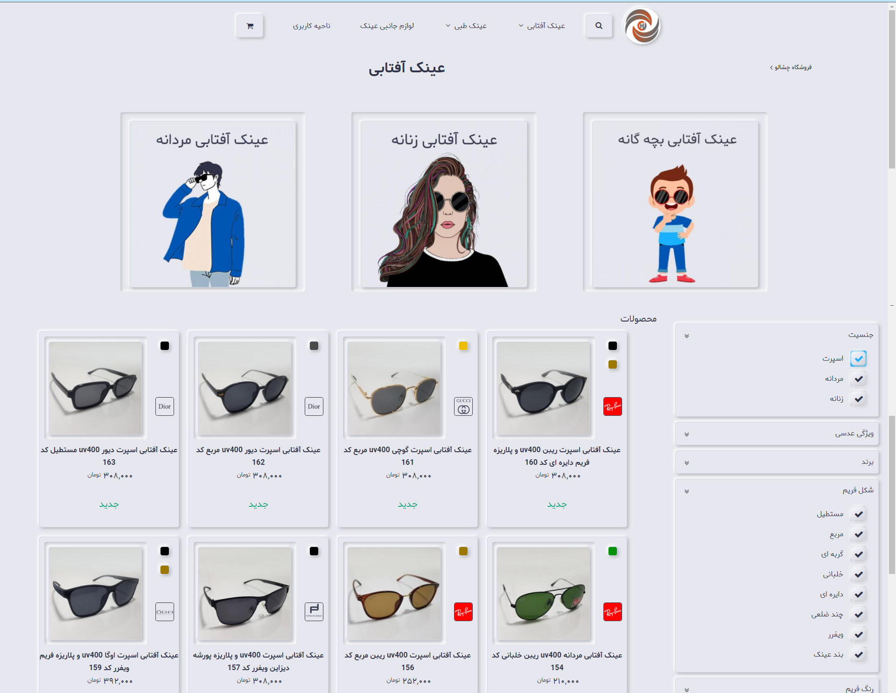896x693 pixels.
Task: Toggle the خلبانی frame shape checkbox
Action: point(858,574)
